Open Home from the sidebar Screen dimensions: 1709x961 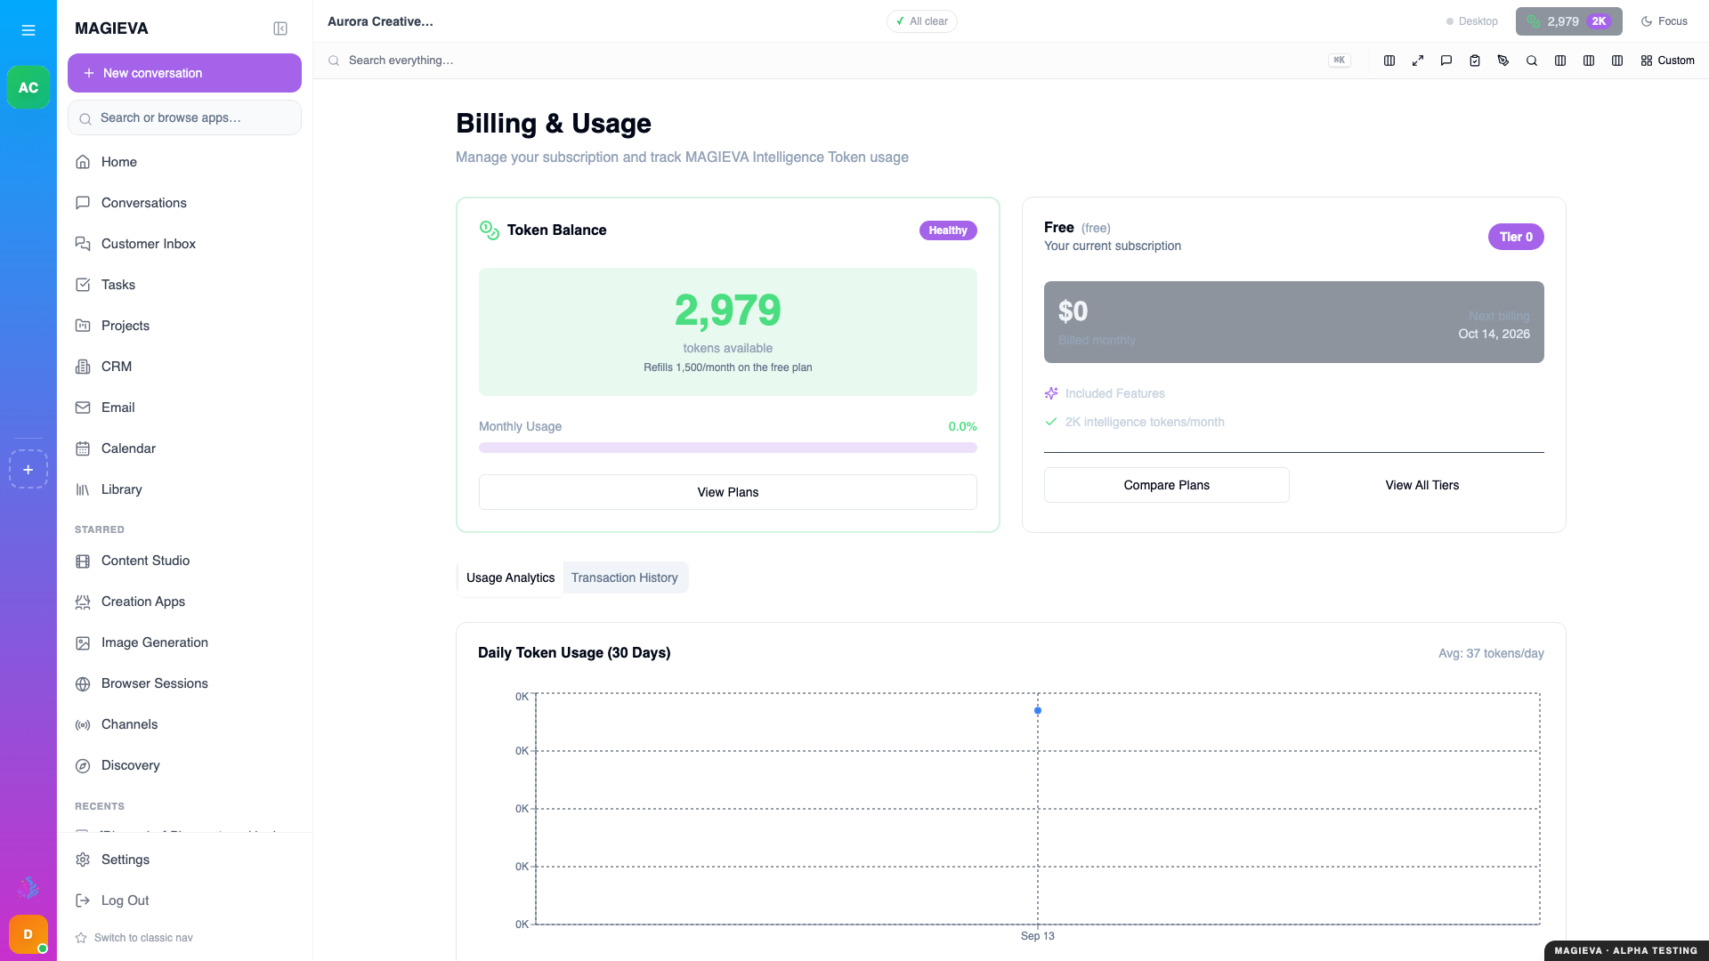(185, 162)
